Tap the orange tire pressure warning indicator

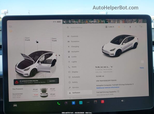click(11, 31)
